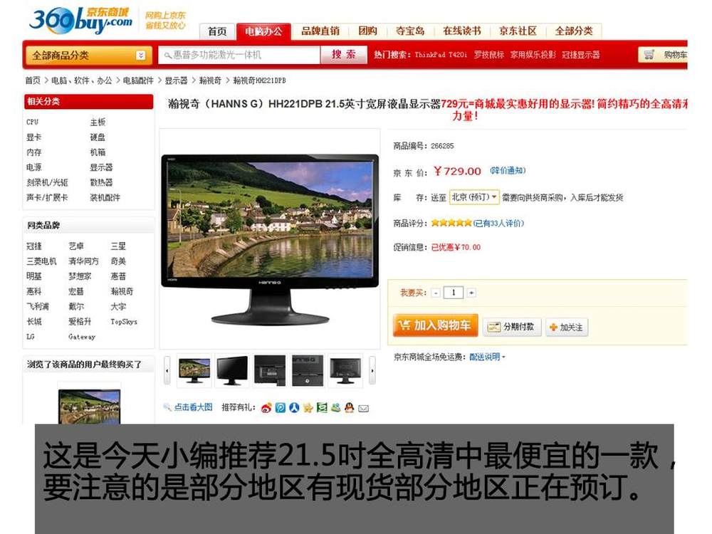Image resolution: width=712 pixels, height=534 pixels.
Task: Open 全部分类 tab
Action: (574, 31)
